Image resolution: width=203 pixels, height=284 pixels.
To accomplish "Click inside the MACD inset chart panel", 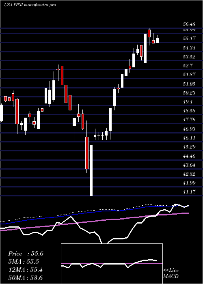I will [112, 264].
